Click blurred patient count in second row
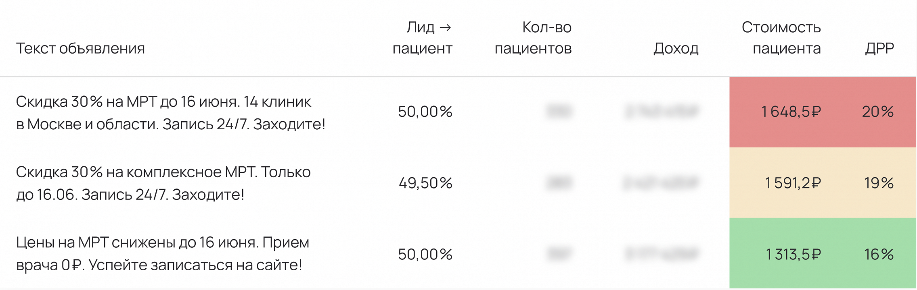 (559, 183)
